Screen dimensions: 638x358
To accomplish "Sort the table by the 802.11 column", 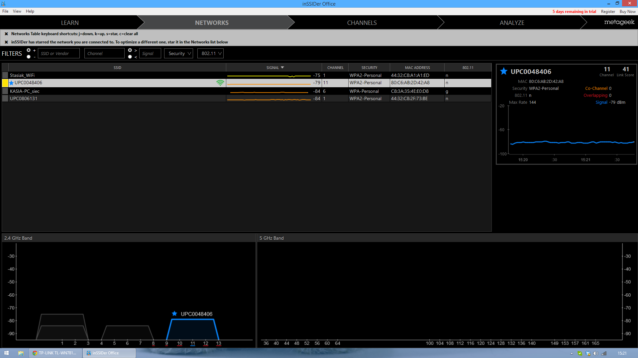I will coord(468,68).
